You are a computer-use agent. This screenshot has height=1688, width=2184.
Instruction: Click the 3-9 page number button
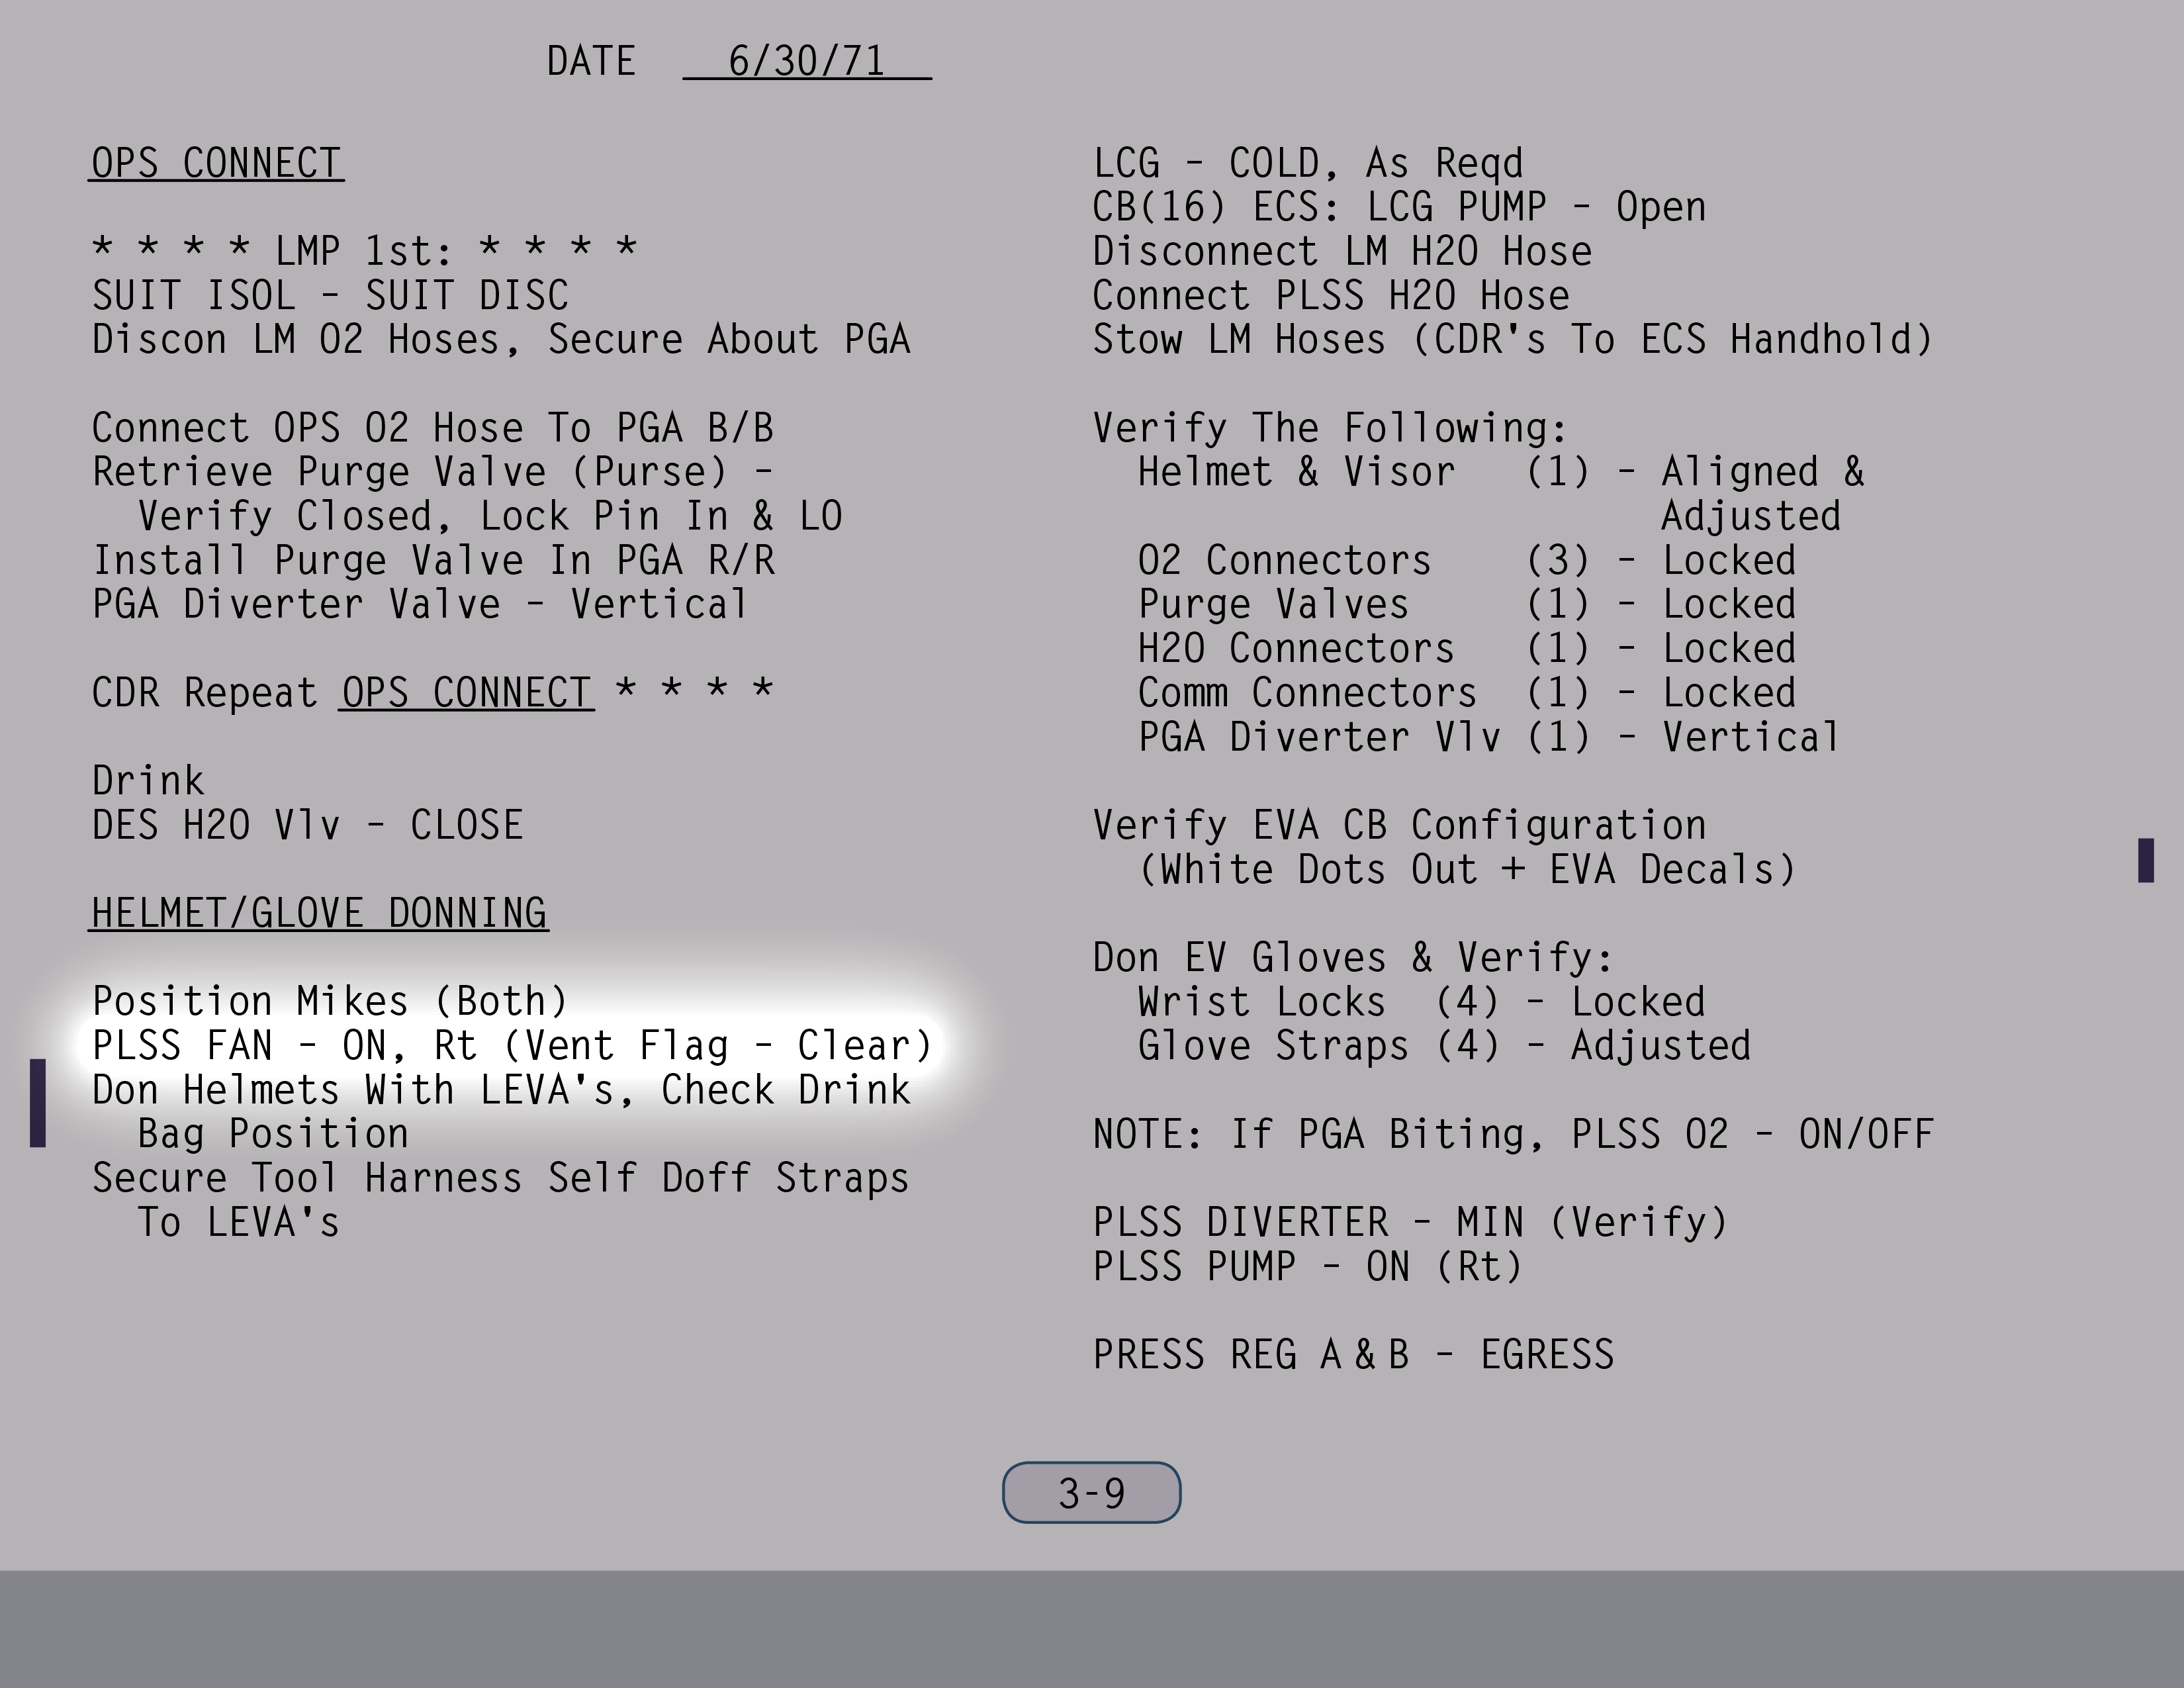[x=1091, y=1493]
